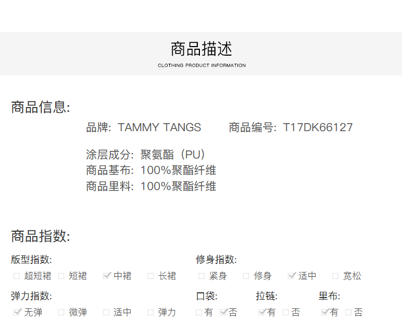Check 有 under 口袋
The width and height of the screenshot is (402, 318).
(199, 313)
